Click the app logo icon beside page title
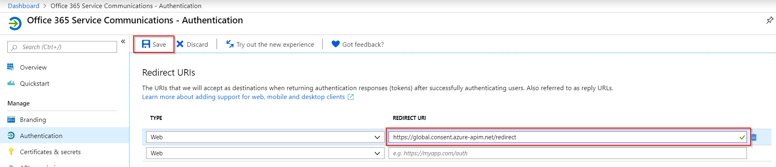Image resolution: width=776 pixels, height=167 pixels. pos(15,23)
